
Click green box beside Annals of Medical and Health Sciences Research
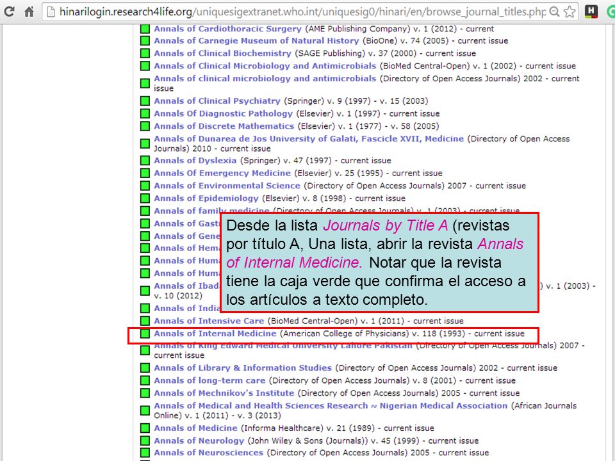[145, 410]
